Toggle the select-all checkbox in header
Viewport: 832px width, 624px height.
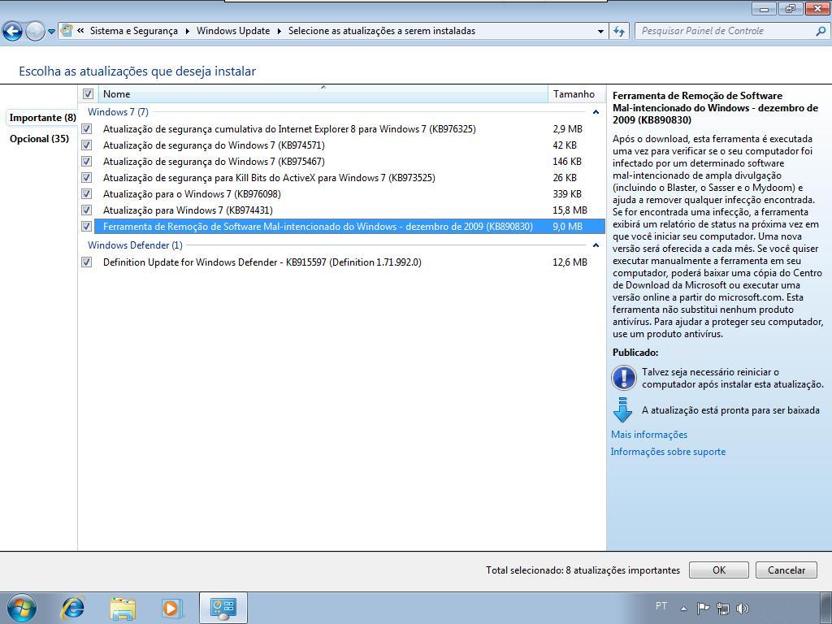coord(88,94)
